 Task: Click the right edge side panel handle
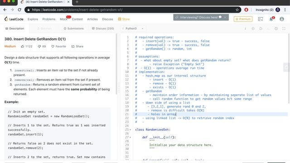pyautogui.click(x=287, y=67)
